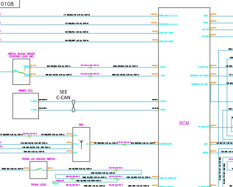Click the RRC component box
The height and width of the screenshot is (187, 233).
click(81, 145)
